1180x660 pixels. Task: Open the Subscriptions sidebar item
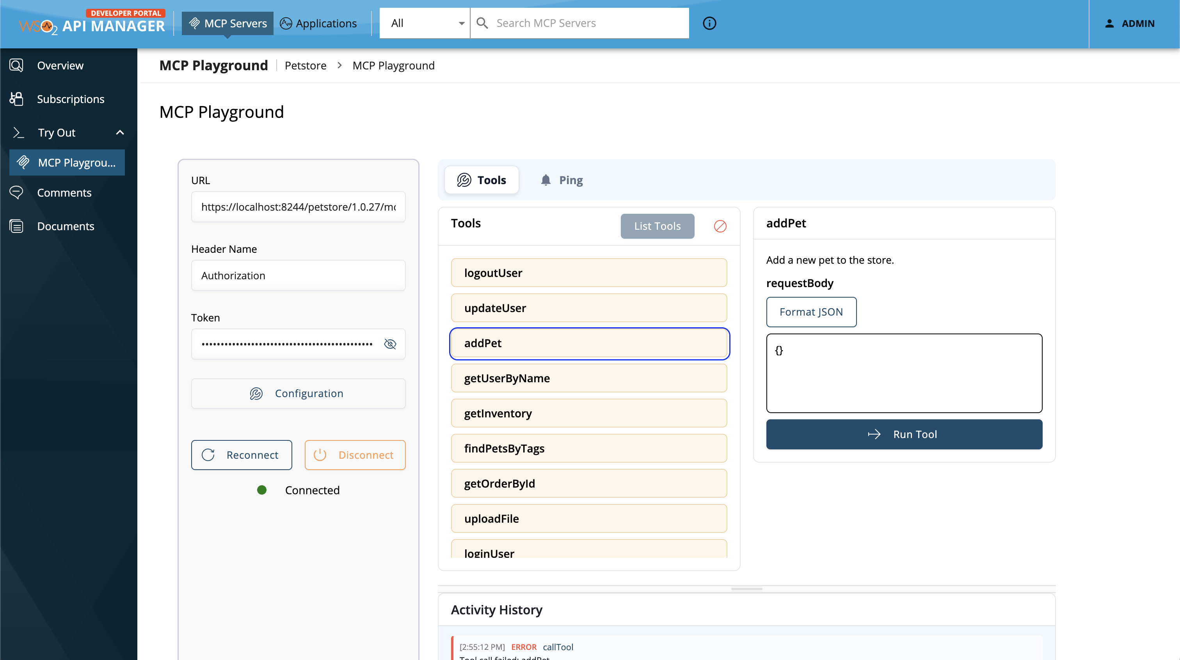click(70, 99)
